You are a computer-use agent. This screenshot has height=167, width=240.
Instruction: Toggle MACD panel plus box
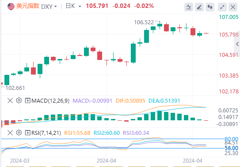(x=27, y=100)
